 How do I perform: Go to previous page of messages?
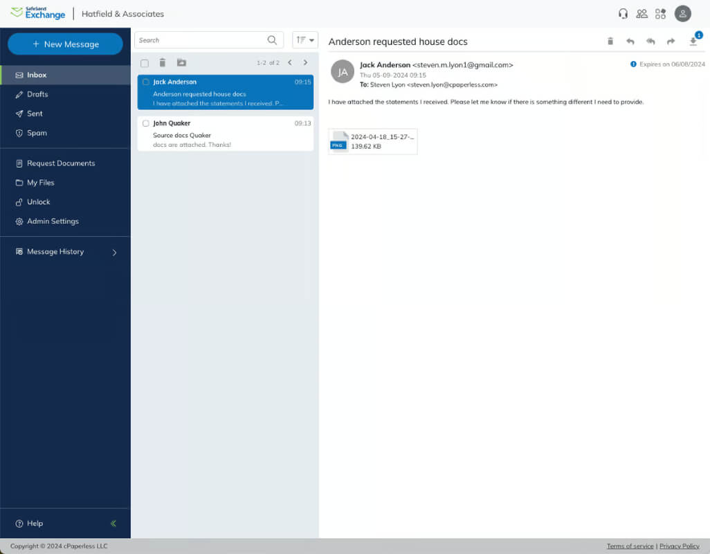(x=290, y=62)
